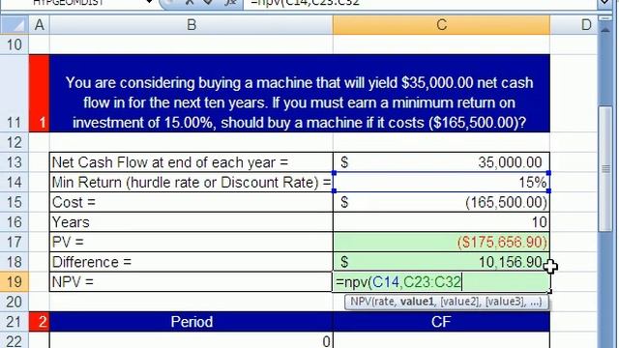Click the '[value3]' argument in tooltip

(505, 302)
